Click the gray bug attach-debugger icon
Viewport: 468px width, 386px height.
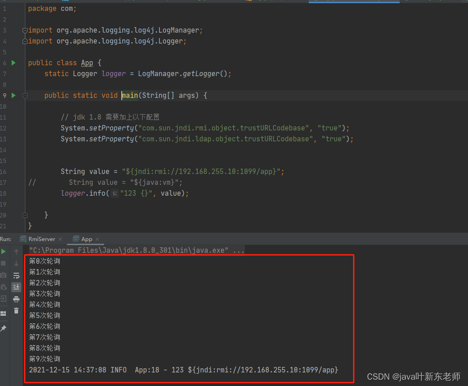click(x=3, y=287)
